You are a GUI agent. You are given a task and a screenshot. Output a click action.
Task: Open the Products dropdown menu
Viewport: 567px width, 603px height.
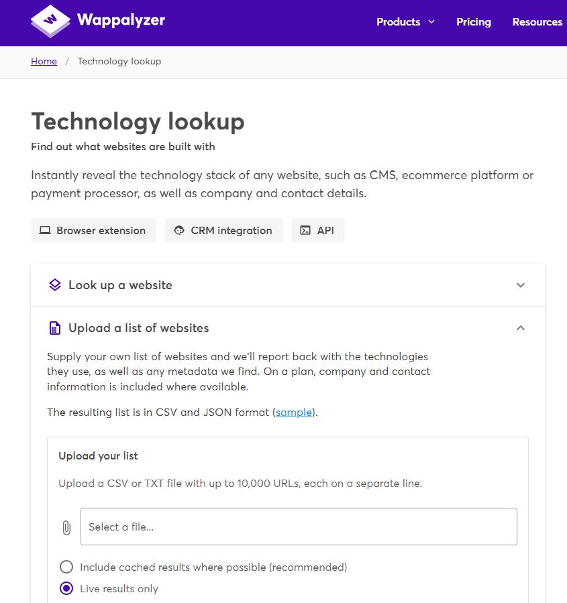coord(405,22)
